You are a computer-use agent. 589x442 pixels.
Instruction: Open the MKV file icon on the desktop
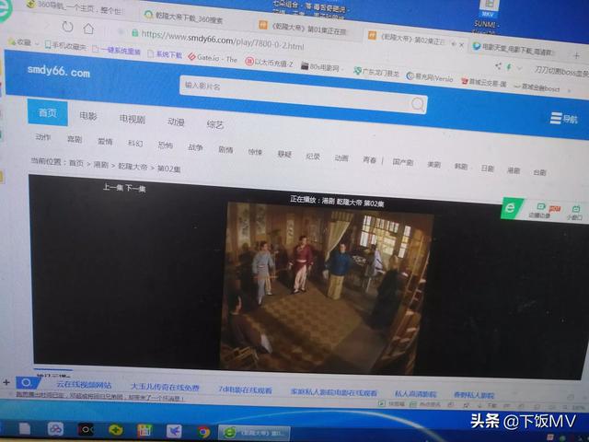point(489,8)
